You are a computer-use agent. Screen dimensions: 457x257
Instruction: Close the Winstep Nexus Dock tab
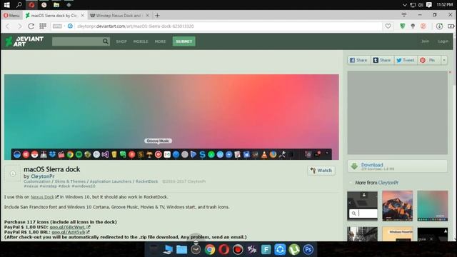[x=148, y=16]
